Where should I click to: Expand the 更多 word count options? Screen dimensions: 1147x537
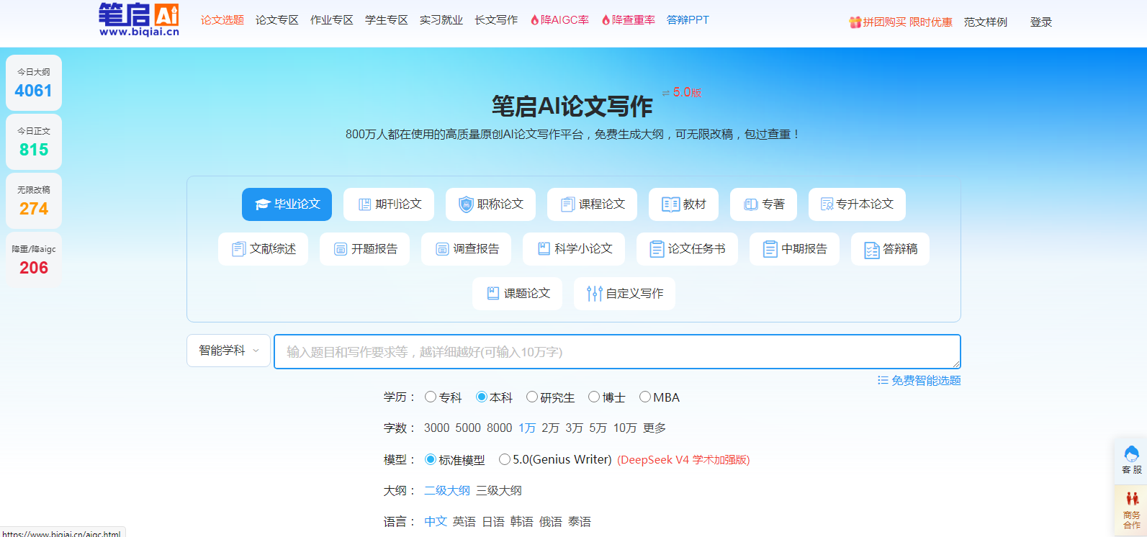pyautogui.click(x=655, y=428)
